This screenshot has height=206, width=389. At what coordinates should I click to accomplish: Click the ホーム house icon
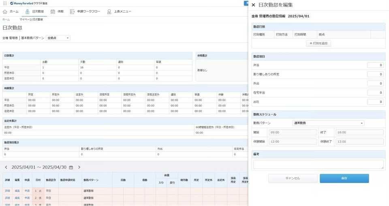click(x=5, y=12)
